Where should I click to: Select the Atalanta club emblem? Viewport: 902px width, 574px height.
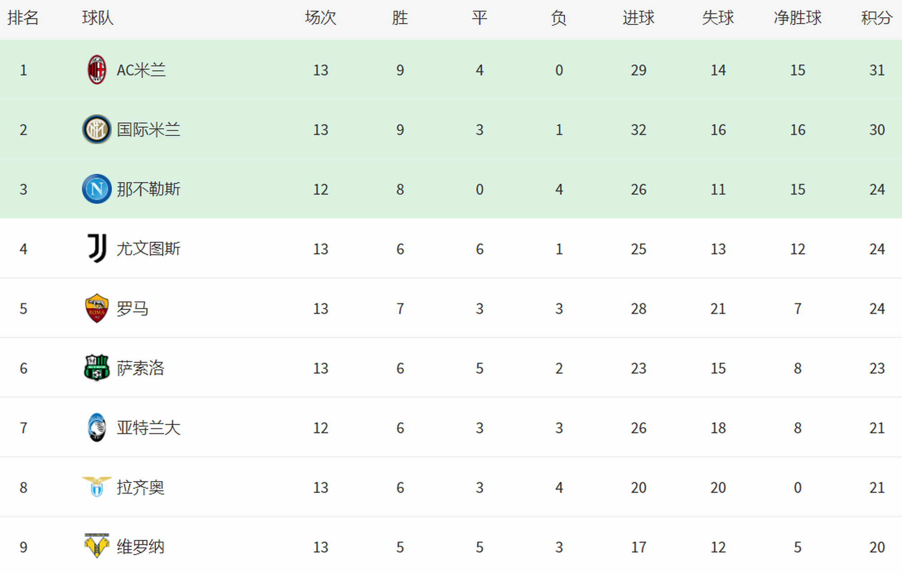point(97,427)
